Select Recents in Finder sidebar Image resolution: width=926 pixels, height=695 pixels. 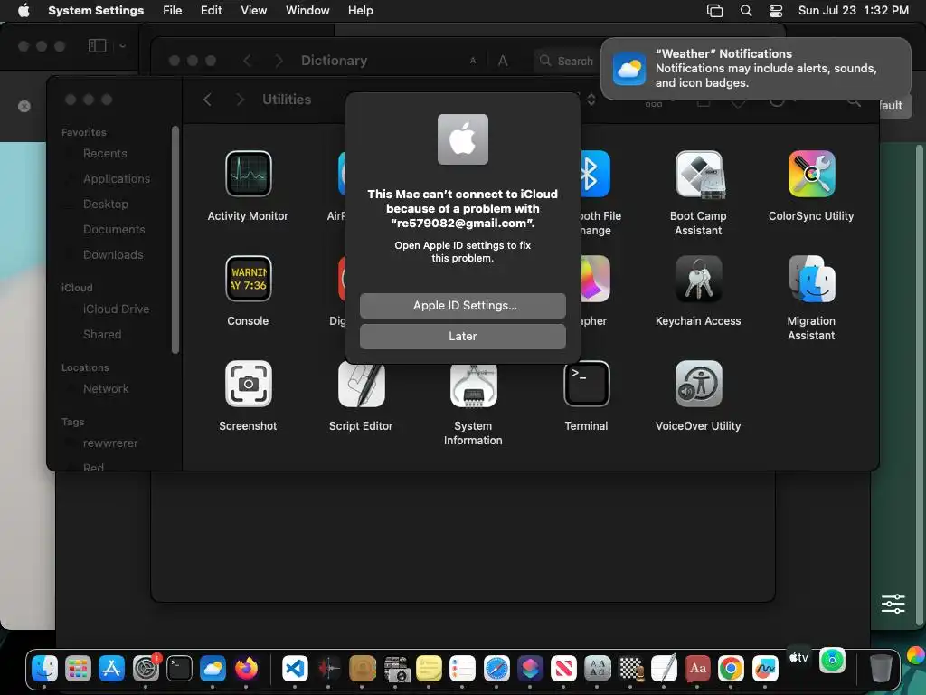105,154
